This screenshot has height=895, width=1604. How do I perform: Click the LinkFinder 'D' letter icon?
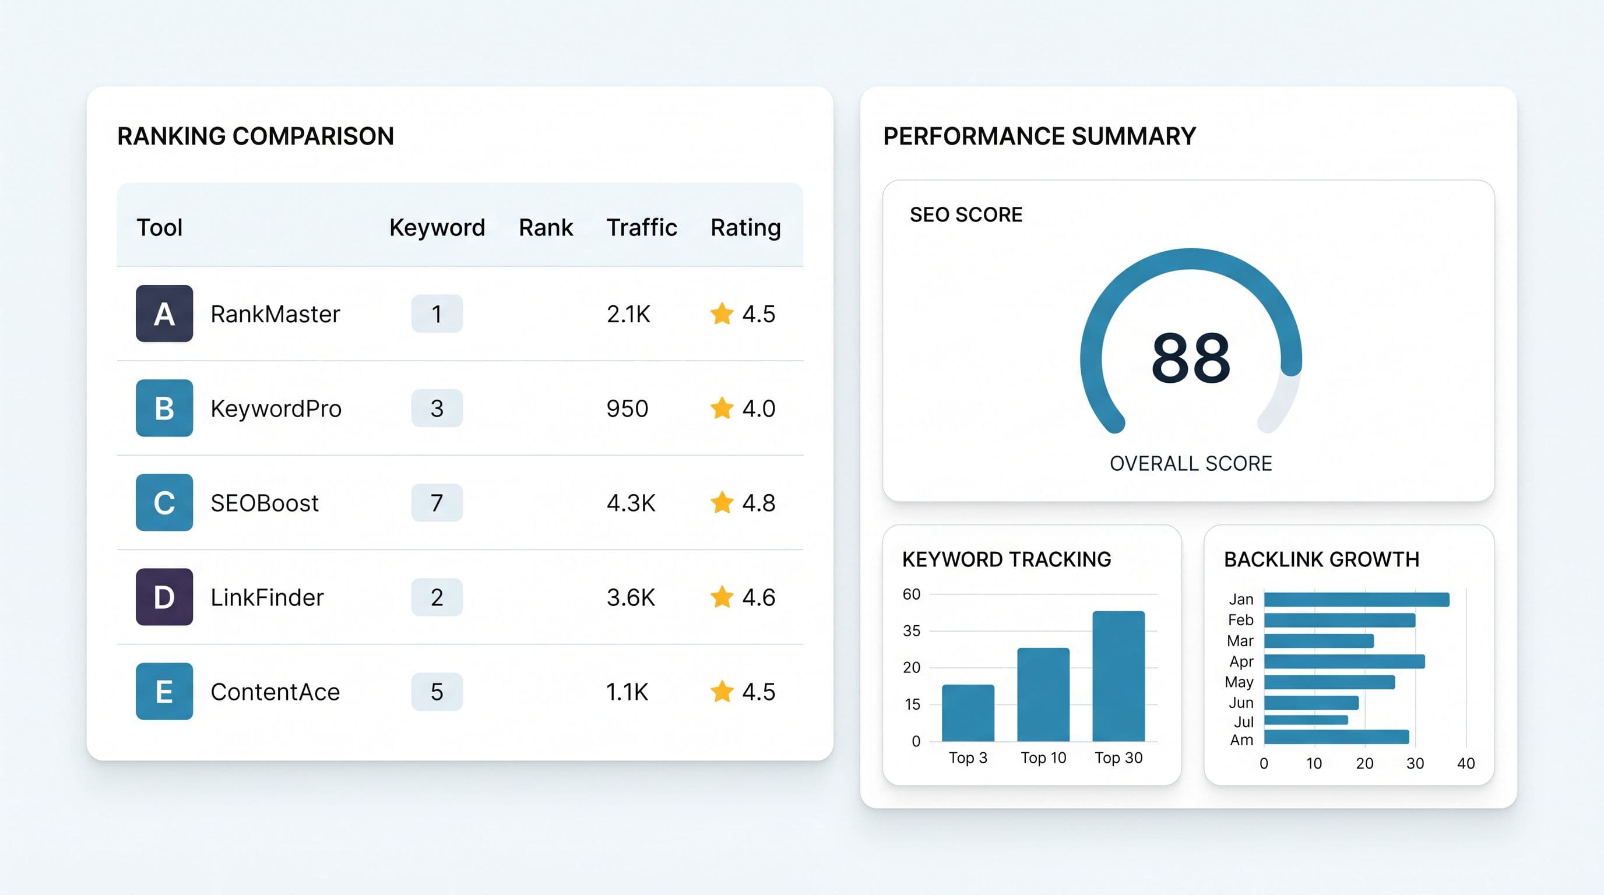coord(164,597)
